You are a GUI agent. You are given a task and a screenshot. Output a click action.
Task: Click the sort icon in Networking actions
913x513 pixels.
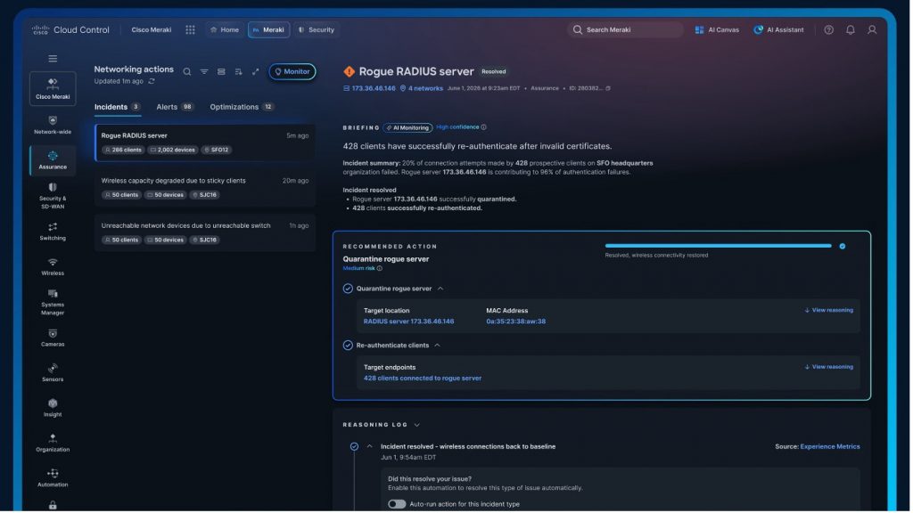[x=239, y=72]
